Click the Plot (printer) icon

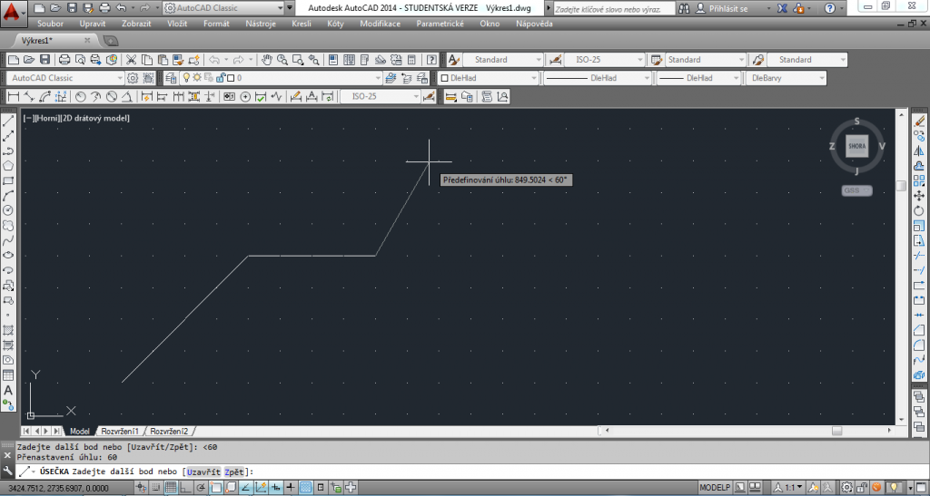(64, 60)
